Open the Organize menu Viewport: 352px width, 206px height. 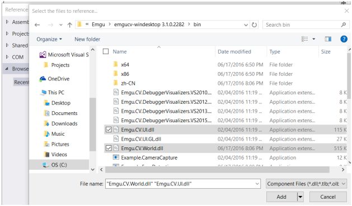(x=49, y=39)
